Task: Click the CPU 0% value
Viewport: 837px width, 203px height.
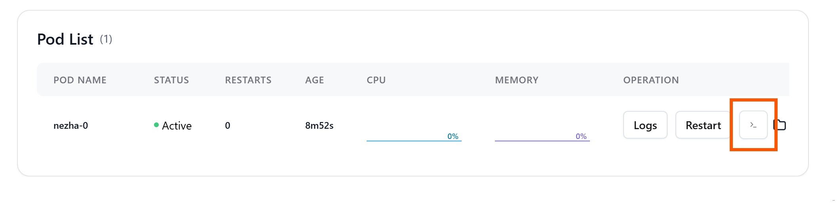Action: pos(453,136)
